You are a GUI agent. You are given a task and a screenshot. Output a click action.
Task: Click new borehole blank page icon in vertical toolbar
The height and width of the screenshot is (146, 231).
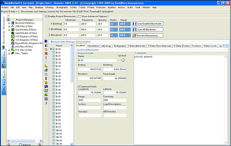tap(46, 49)
